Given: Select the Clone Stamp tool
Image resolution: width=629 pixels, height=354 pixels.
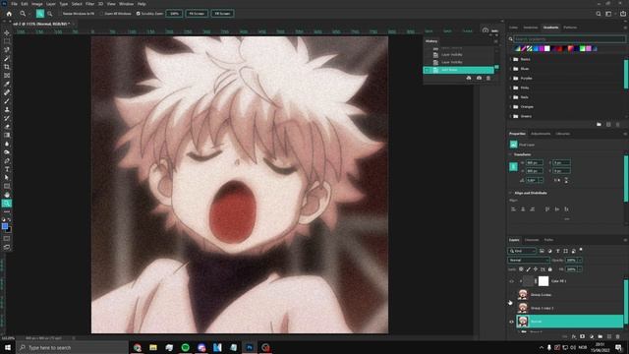Looking at the screenshot, I should click(7, 109).
